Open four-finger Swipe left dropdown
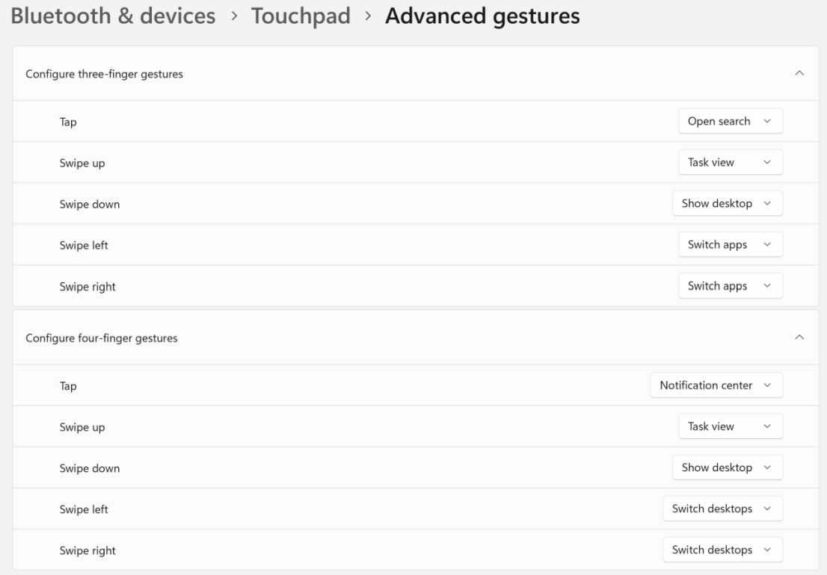The width and height of the screenshot is (827, 575). click(722, 509)
